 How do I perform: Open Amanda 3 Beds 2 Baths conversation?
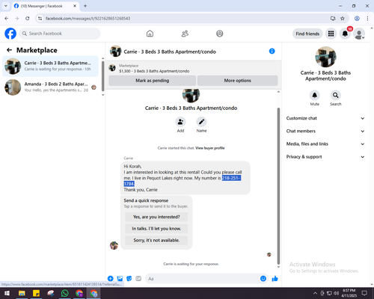click(50, 87)
